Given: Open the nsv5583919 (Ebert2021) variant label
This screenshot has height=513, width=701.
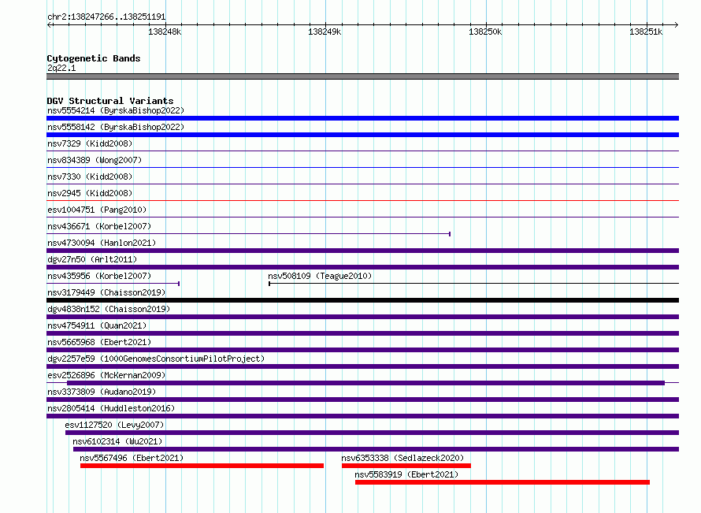Looking at the screenshot, I should [x=406, y=474].
